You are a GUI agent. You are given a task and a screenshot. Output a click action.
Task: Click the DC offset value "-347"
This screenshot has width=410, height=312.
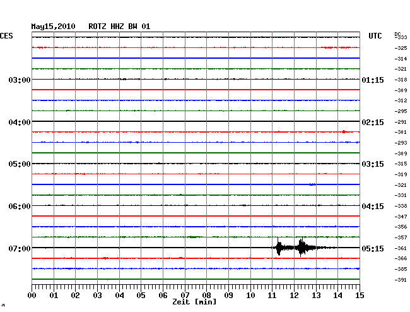coord(401,217)
